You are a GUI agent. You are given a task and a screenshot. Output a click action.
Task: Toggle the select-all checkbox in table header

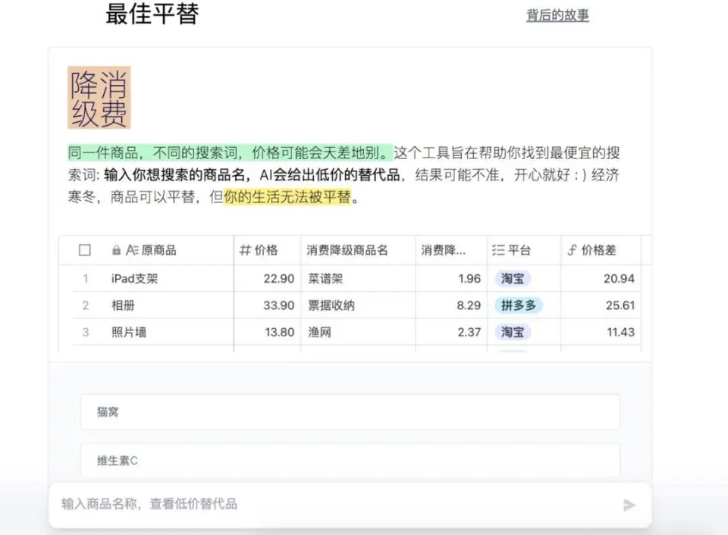(x=85, y=250)
